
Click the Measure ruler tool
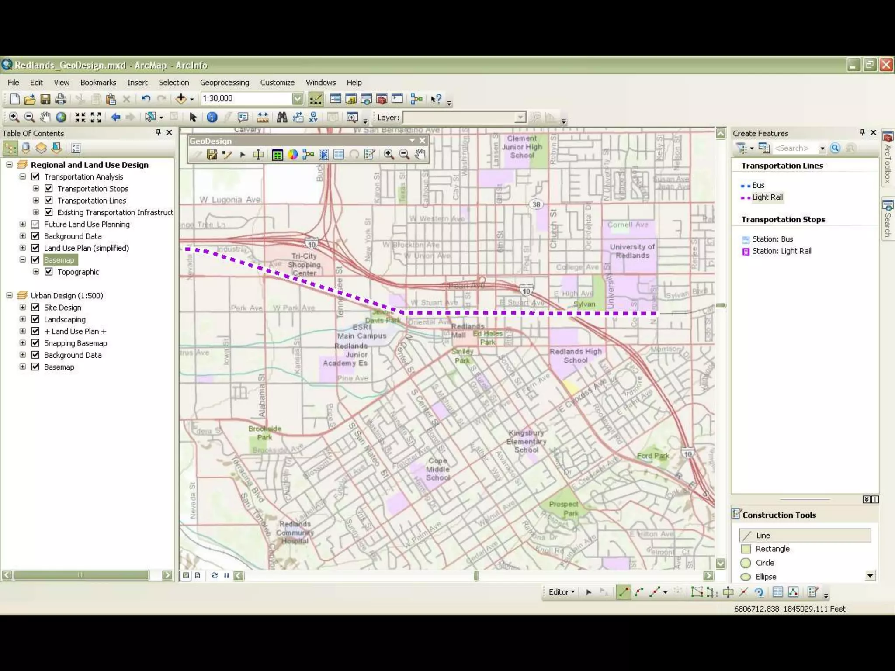(263, 117)
